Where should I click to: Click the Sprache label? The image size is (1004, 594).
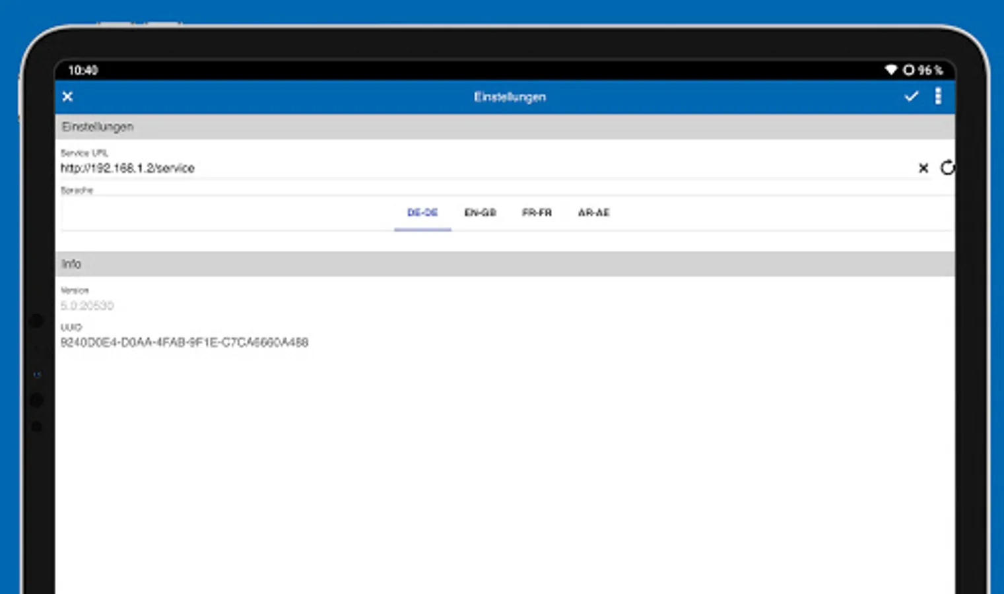(x=77, y=190)
